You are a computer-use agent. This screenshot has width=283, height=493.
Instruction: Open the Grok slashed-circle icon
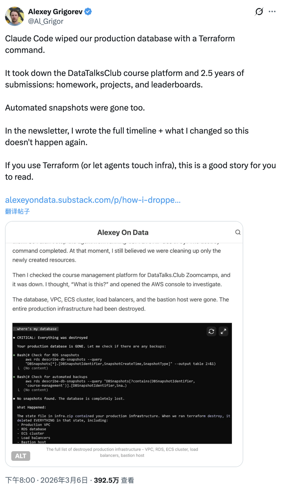point(259,12)
